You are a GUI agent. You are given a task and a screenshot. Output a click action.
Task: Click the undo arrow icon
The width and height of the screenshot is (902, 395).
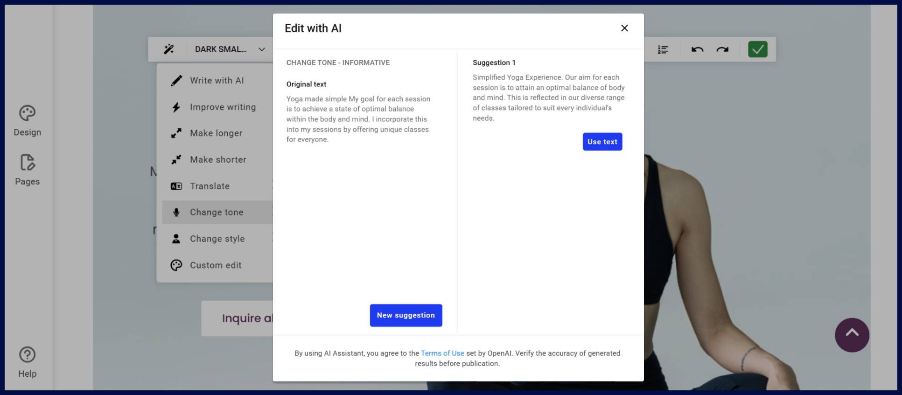[x=697, y=49]
